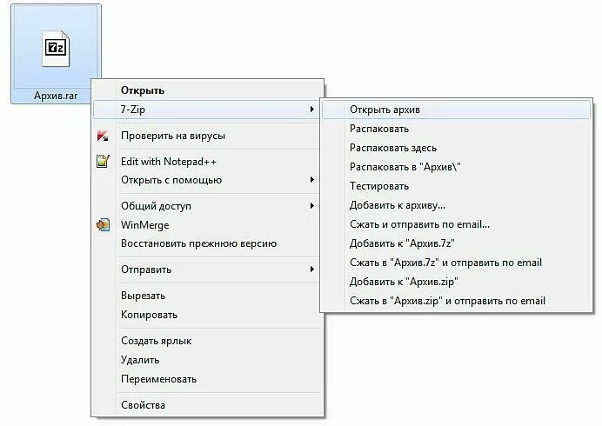Choose Распаковать в "Архив\" option
This screenshot has width=602, height=426.
(x=405, y=167)
